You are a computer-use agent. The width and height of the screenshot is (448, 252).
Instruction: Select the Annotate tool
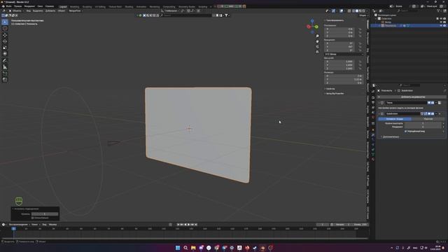tap(5, 61)
